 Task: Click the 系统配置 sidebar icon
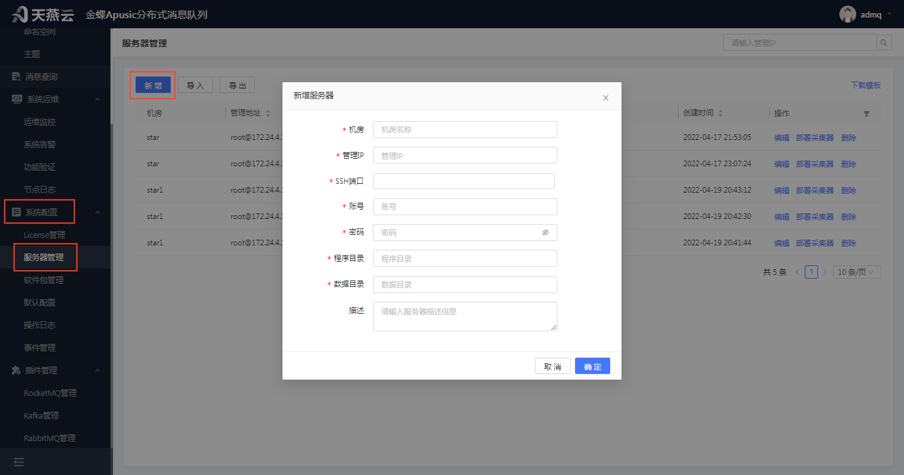point(16,212)
